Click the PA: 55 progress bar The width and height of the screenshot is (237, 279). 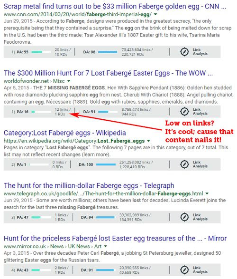click(41, 52)
